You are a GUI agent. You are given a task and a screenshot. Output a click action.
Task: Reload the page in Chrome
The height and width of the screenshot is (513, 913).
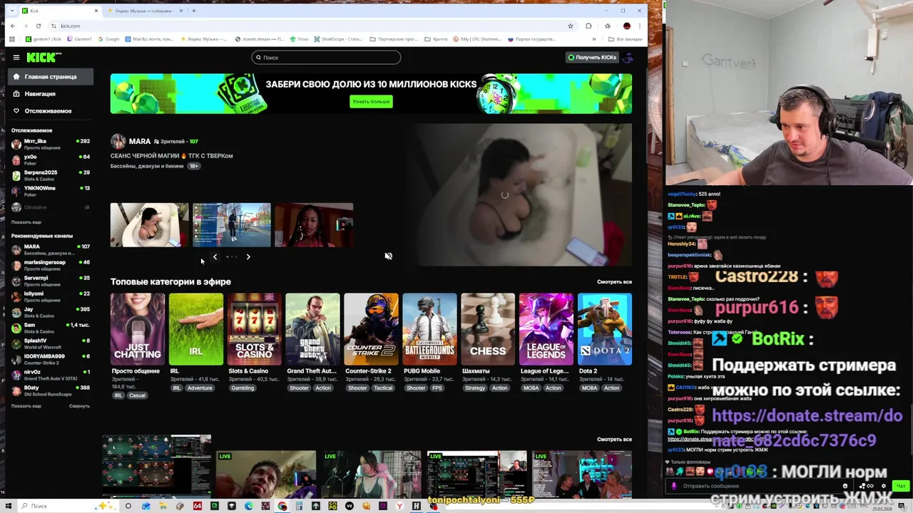[39, 26]
